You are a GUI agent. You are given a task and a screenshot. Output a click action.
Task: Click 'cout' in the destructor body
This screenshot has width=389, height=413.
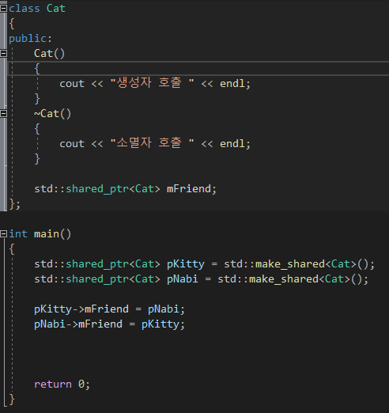pos(72,144)
